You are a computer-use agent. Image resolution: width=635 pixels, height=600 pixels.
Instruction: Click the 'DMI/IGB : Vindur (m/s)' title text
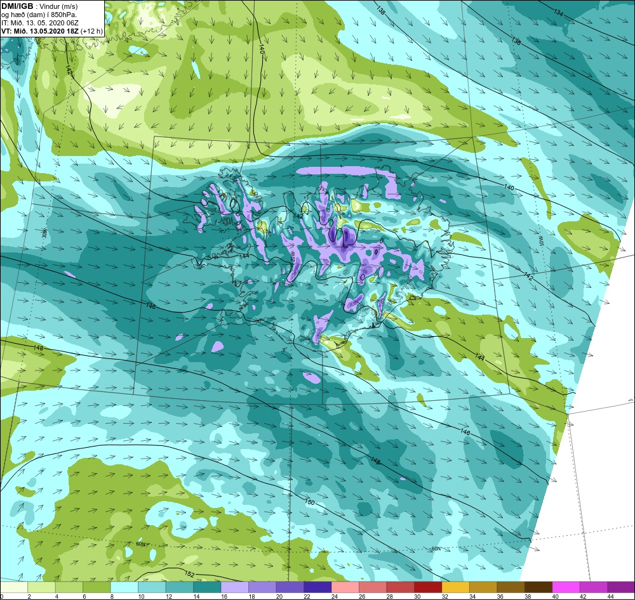(x=39, y=6)
